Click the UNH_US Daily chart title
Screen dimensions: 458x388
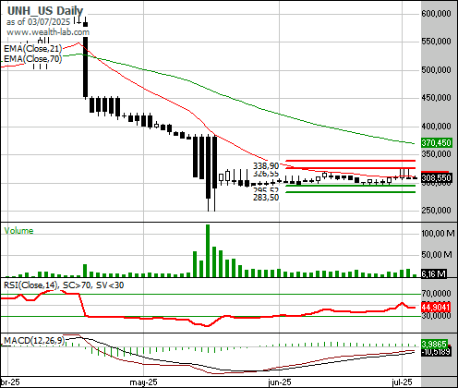click(45, 11)
